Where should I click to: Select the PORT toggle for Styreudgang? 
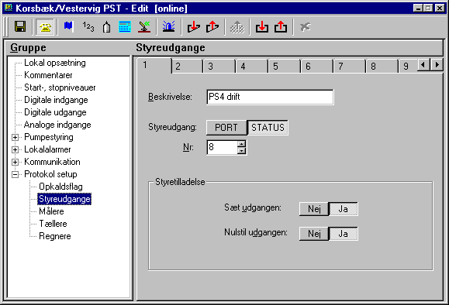(x=226, y=128)
